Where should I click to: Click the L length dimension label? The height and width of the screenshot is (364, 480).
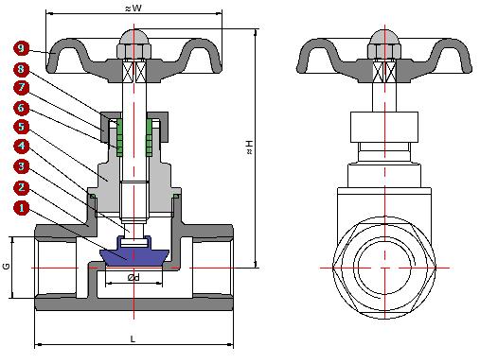coord(133,338)
